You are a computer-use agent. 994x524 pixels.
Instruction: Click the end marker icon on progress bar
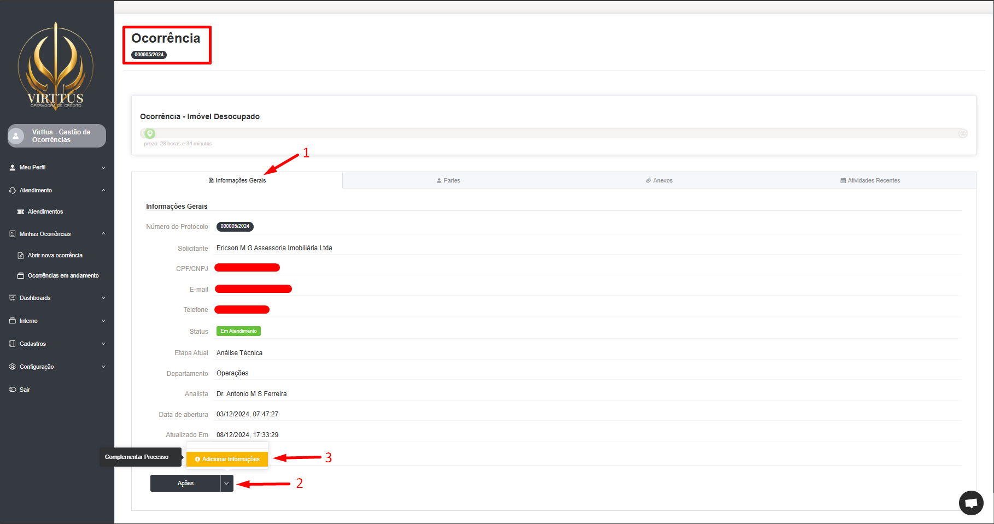point(962,134)
